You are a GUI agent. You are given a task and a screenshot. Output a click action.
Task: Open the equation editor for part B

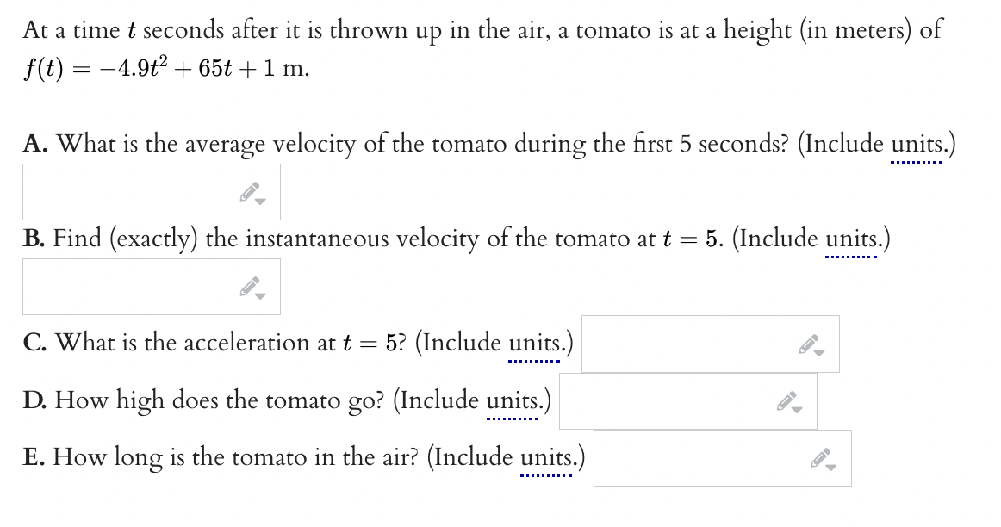[x=249, y=286]
